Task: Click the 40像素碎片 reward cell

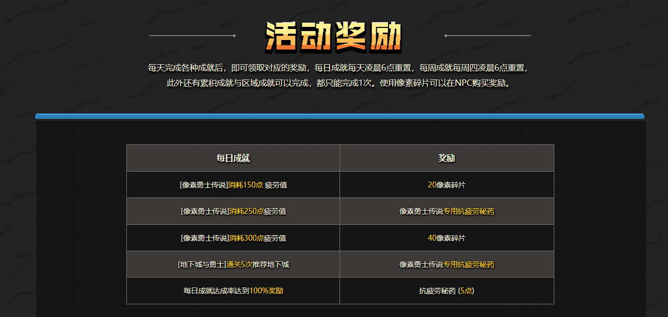Action: click(447, 238)
